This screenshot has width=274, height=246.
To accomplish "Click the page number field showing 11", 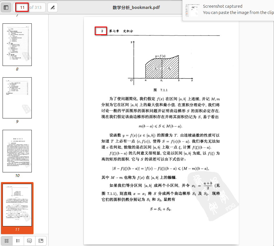I will tap(22, 7).
